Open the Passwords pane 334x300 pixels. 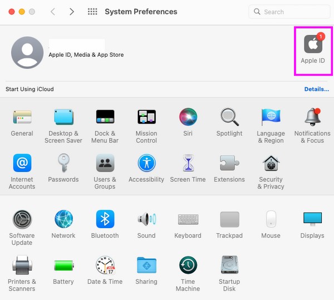(x=63, y=163)
